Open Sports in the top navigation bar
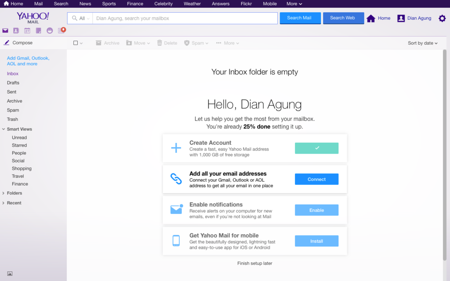 pyautogui.click(x=109, y=4)
